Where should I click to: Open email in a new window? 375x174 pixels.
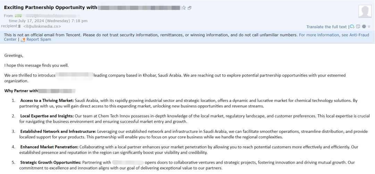pyautogui.click(x=190, y=8)
